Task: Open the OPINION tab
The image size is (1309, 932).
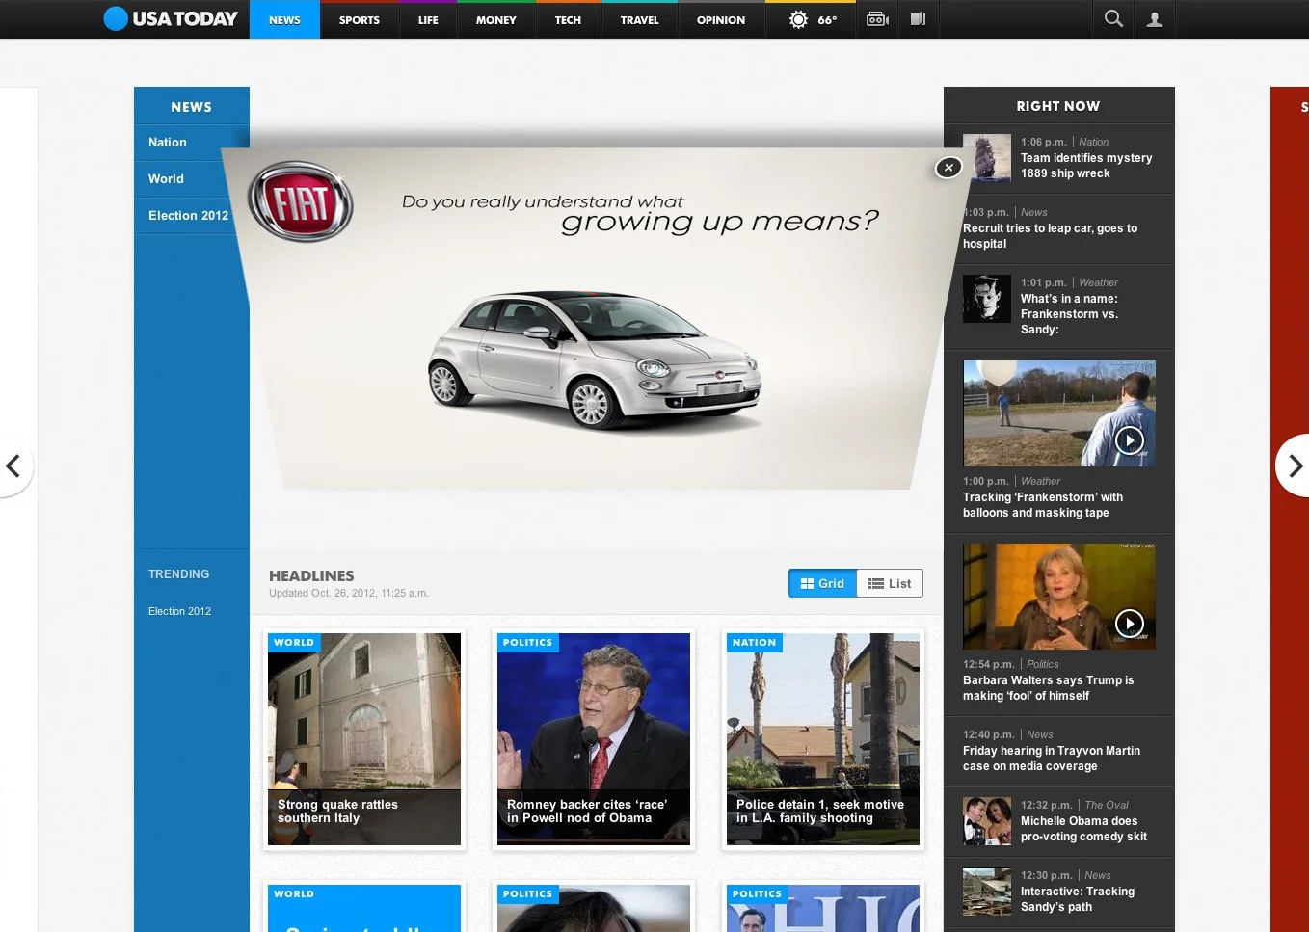Action: (721, 20)
